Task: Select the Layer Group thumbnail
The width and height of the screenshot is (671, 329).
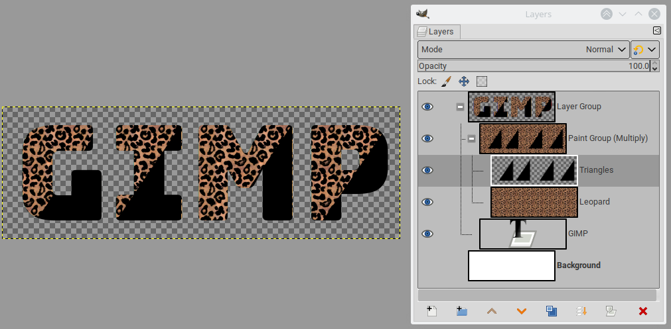Action: coord(512,107)
